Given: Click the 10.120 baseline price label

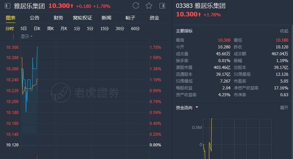Looking at the screenshot, I should click(12, 145).
